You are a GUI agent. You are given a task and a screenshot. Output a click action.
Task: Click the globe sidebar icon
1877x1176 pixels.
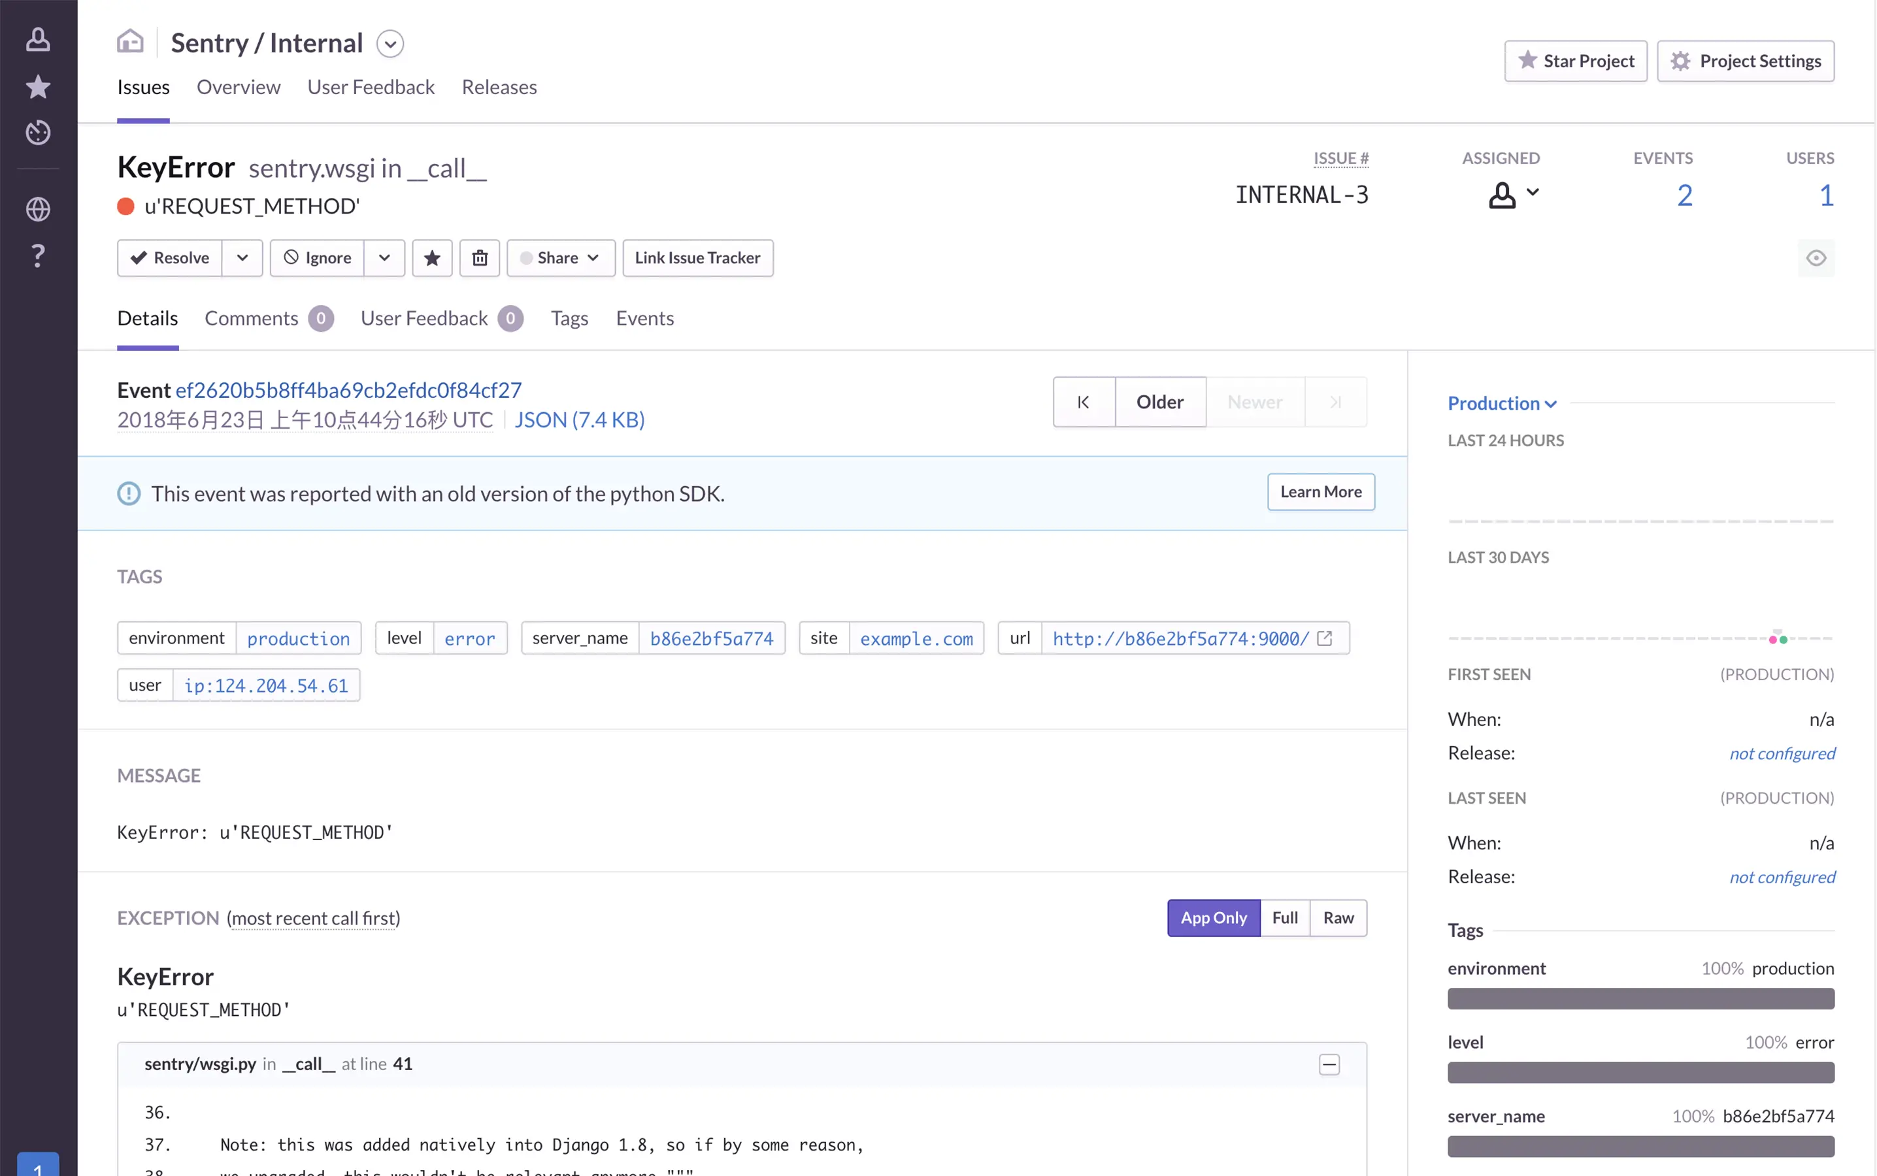point(37,208)
